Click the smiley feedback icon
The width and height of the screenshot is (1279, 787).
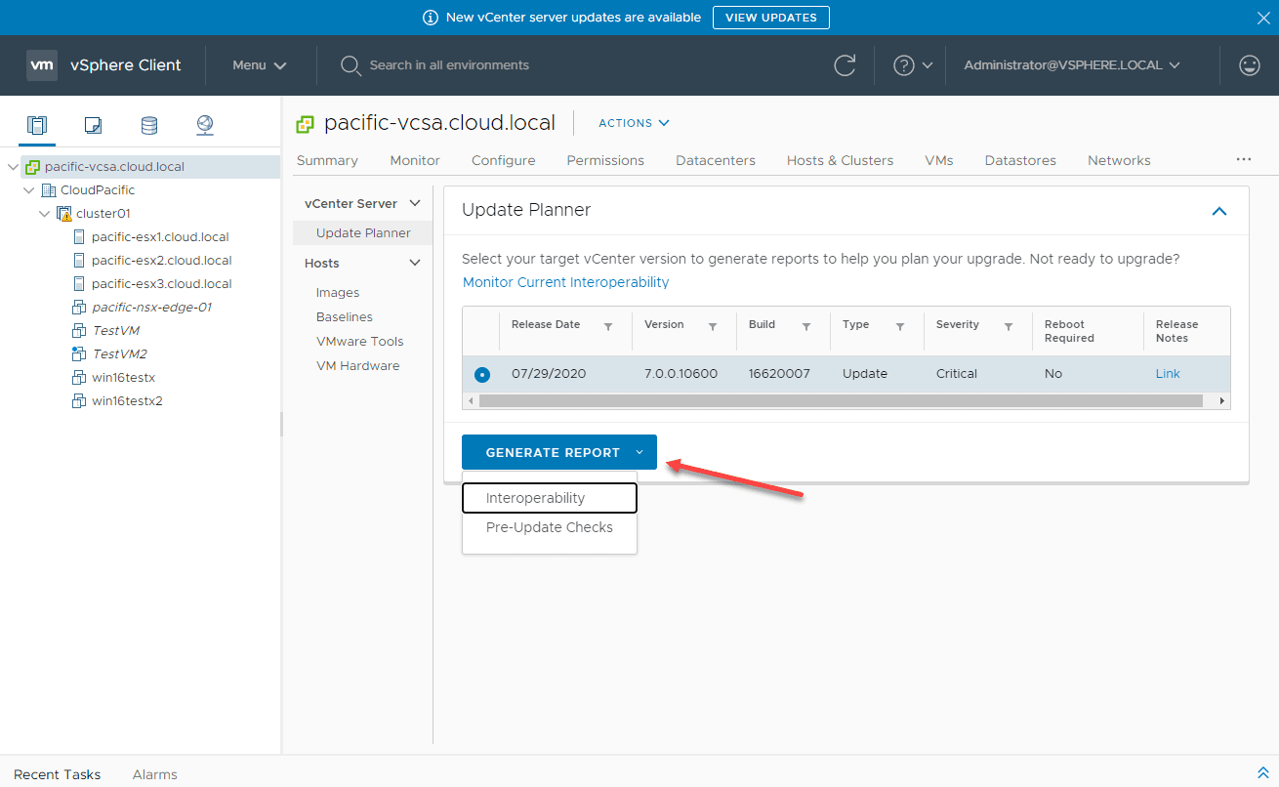(1249, 65)
